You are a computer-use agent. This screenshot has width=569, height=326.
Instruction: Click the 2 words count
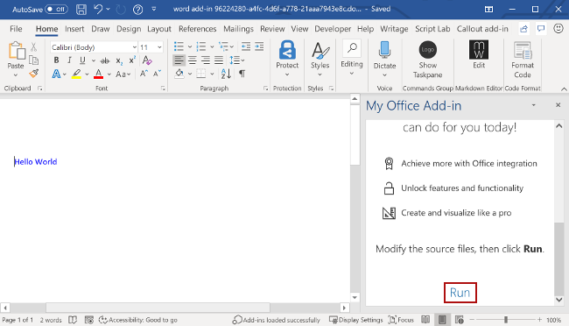click(51, 320)
